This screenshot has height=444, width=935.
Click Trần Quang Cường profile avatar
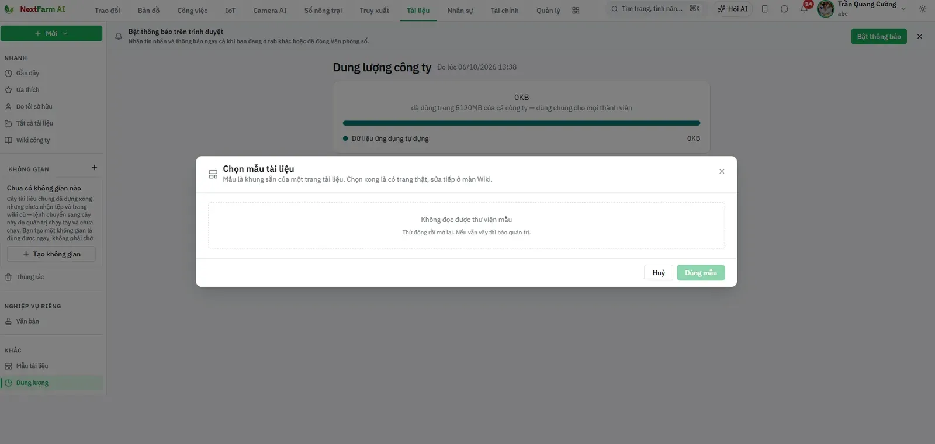point(826,9)
